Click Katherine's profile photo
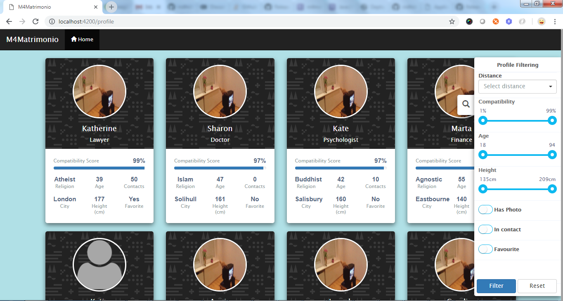Viewport: 563px width, 301px height. coord(99,92)
